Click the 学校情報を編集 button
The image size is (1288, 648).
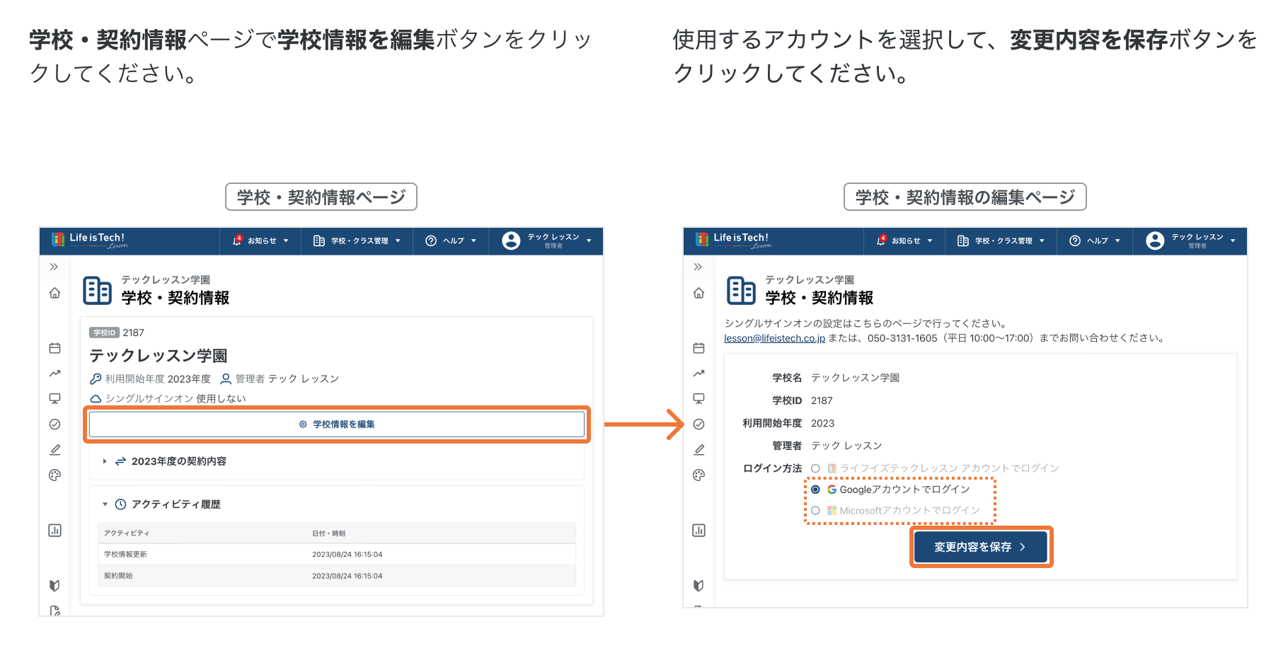pyautogui.click(x=337, y=424)
